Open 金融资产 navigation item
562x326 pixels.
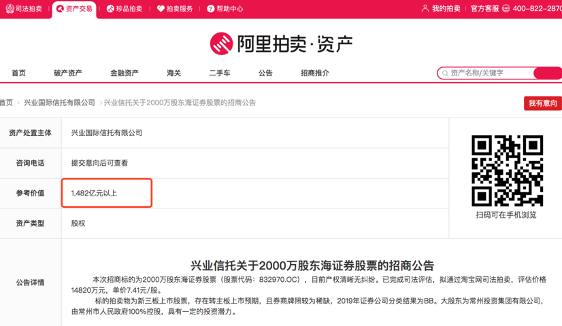[x=125, y=73]
